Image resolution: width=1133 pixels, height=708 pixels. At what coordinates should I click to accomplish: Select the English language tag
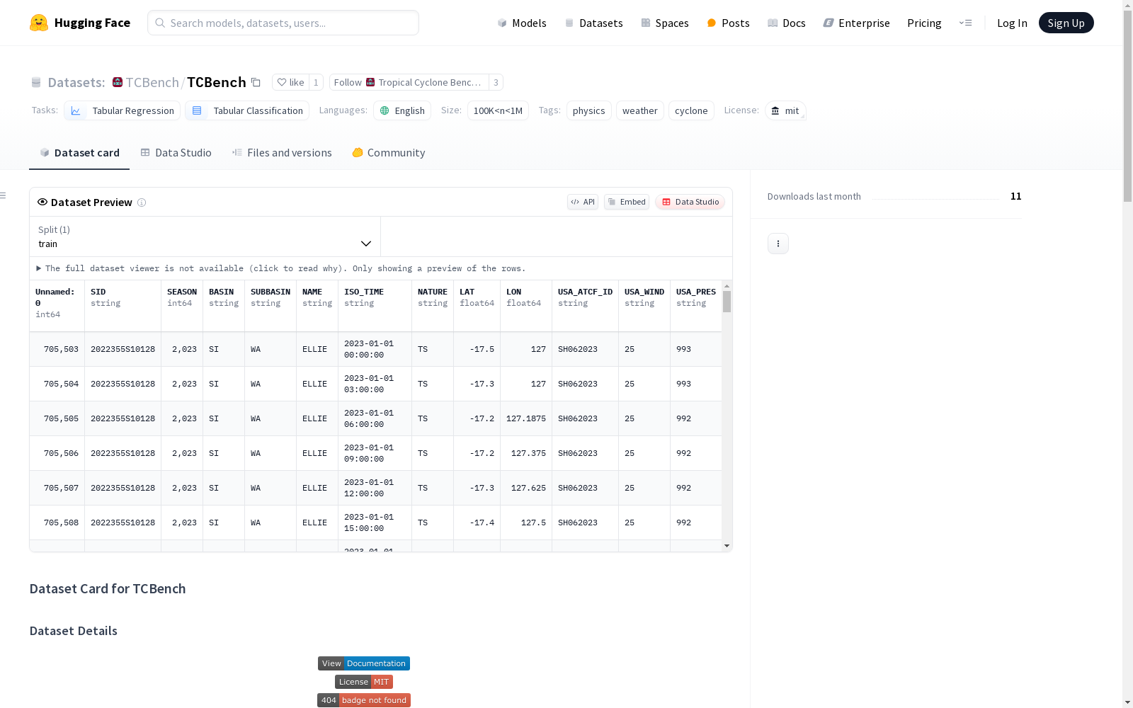coord(402,110)
